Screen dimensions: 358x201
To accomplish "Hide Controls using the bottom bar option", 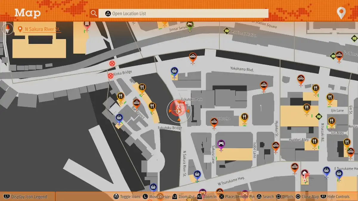I will [335, 197].
